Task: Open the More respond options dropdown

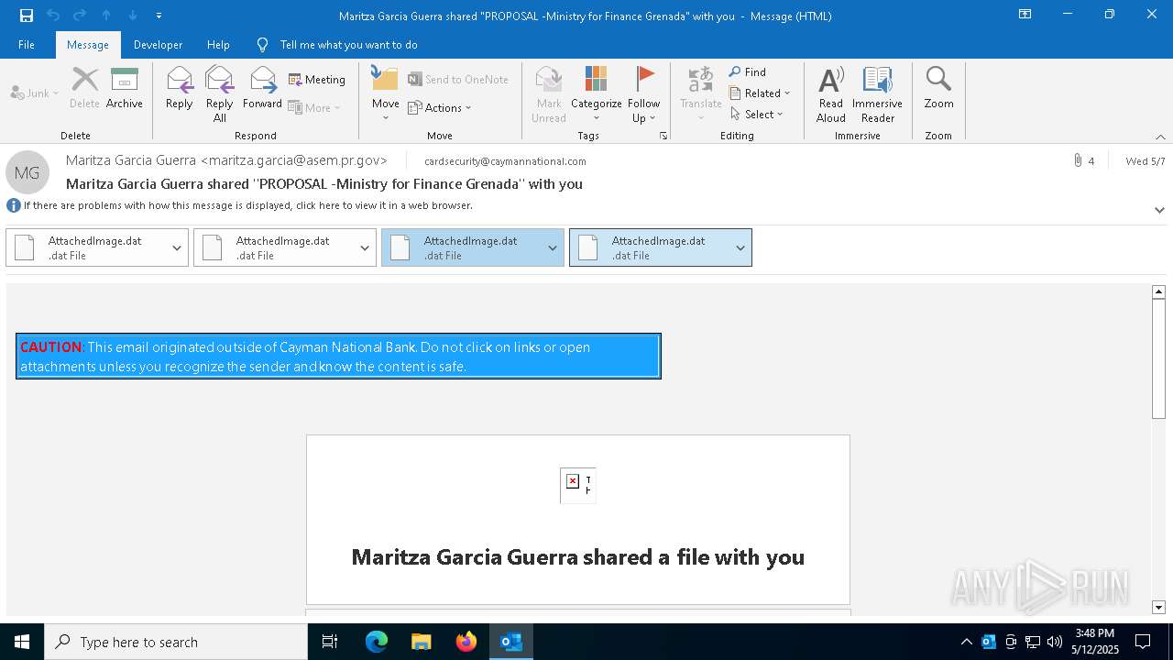Action: click(x=314, y=107)
